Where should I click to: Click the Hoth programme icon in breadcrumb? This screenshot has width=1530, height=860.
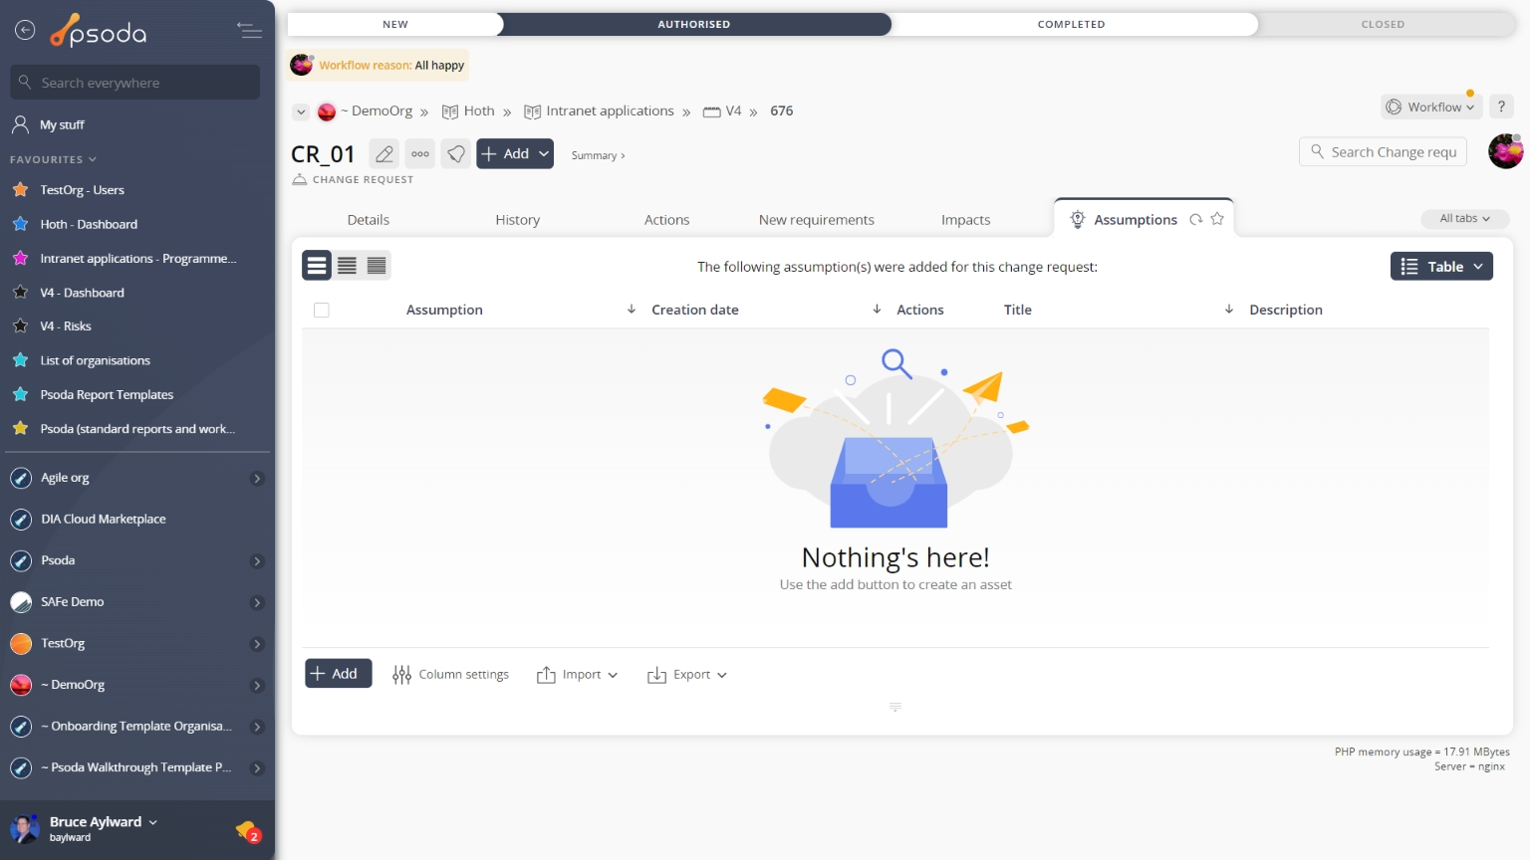450,111
